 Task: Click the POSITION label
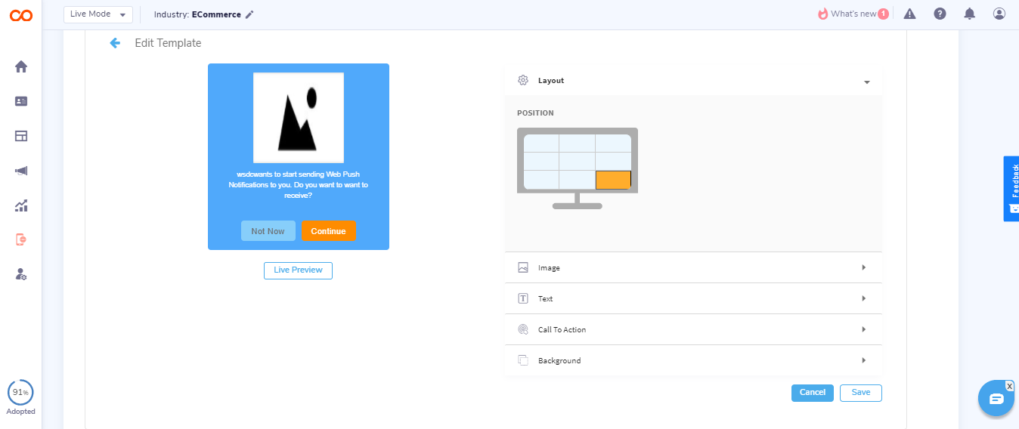[x=535, y=113]
